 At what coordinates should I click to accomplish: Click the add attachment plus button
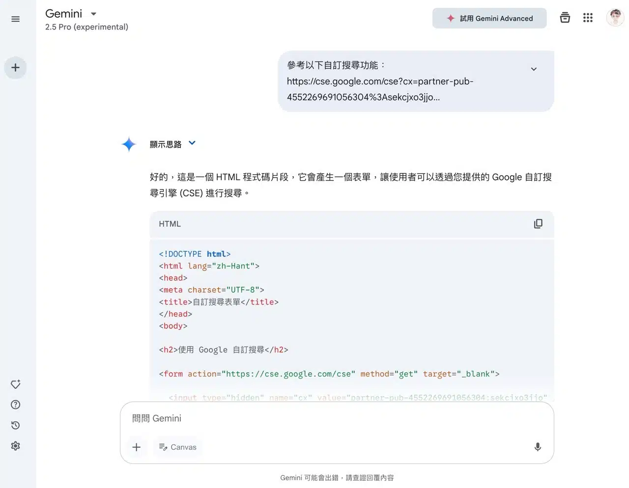(x=137, y=447)
